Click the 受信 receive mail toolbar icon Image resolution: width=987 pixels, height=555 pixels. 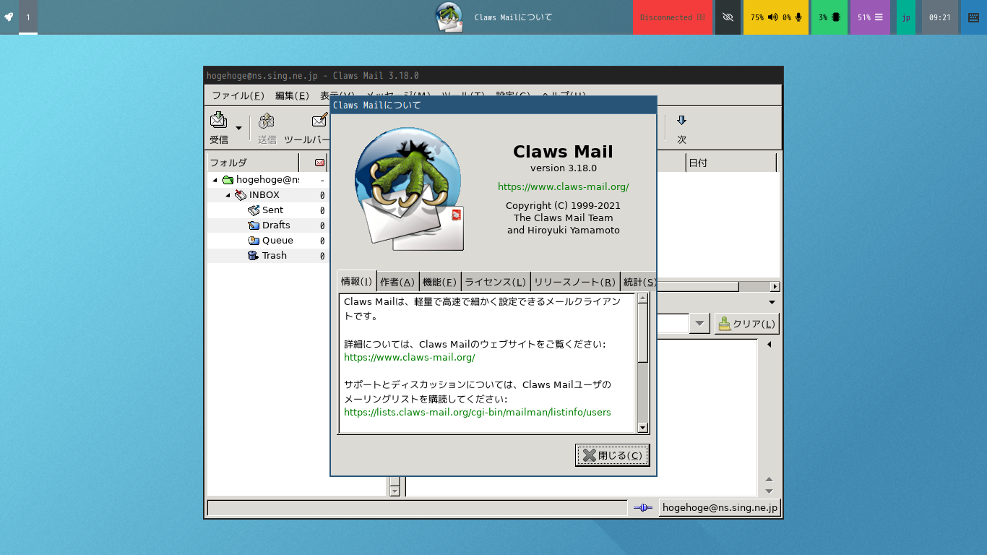(x=218, y=120)
